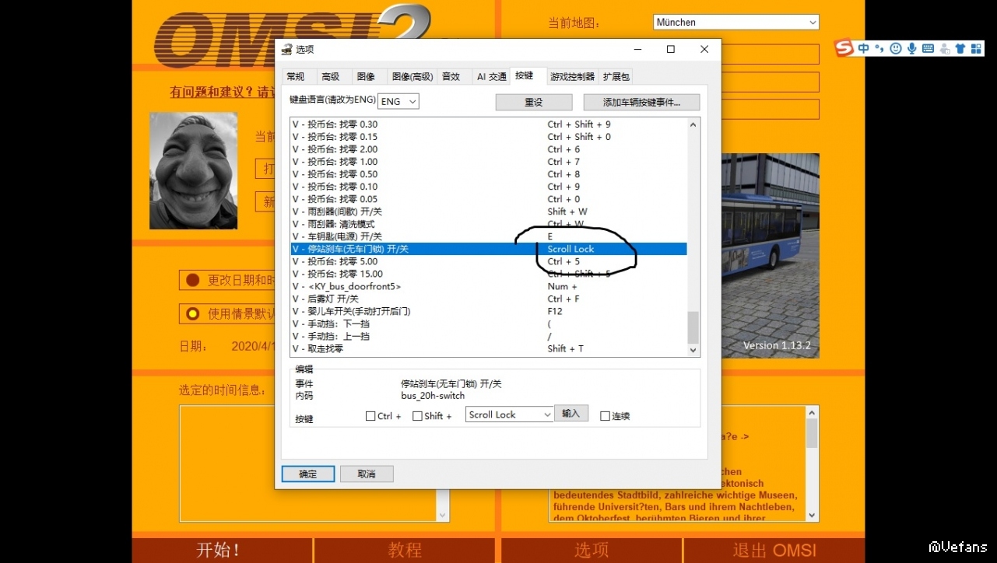Select row 取走找零

pos(489,348)
